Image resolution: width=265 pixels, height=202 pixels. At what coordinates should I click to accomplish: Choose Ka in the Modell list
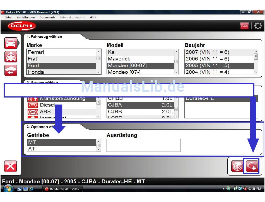click(140, 52)
